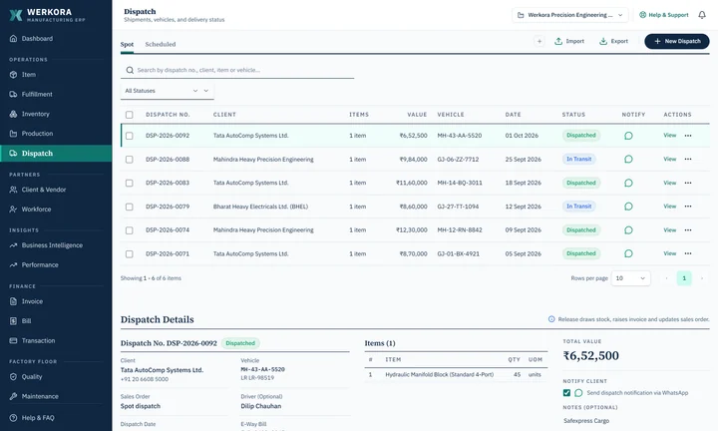Viewport: 718px width, 431px height.
Task: Click WhatsApp notify icon for DSP-2026-0074
Action: coord(628,229)
